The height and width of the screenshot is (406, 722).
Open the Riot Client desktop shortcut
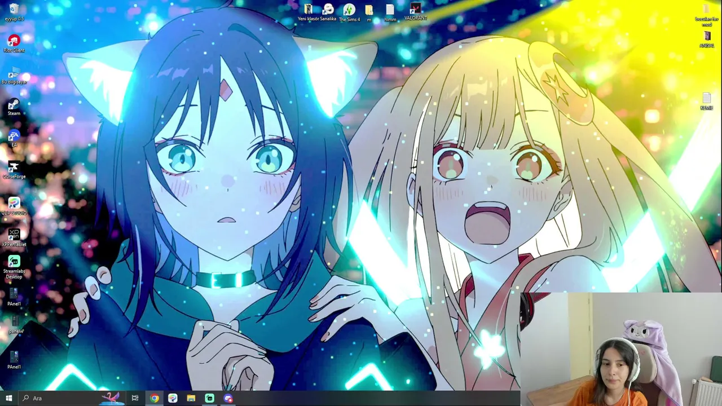click(x=14, y=43)
